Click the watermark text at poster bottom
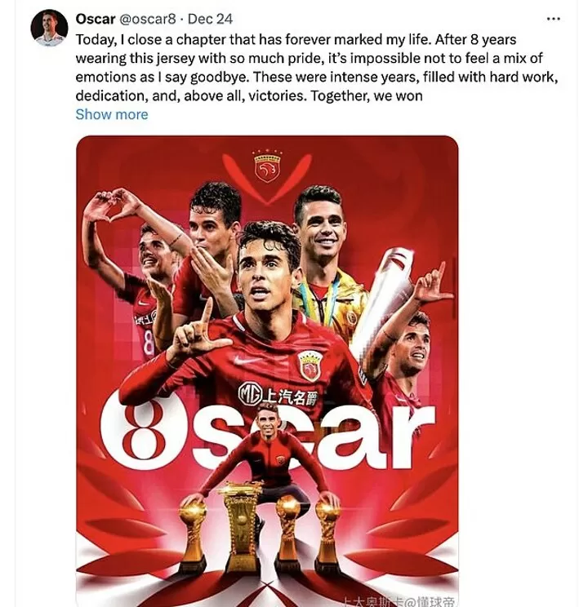 pyautogui.click(x=399, y=601)
